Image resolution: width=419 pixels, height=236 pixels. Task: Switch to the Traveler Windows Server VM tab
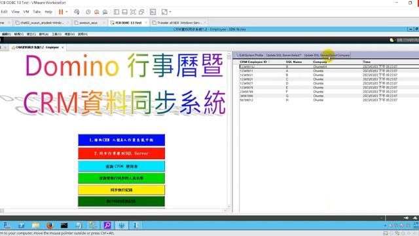179,23
